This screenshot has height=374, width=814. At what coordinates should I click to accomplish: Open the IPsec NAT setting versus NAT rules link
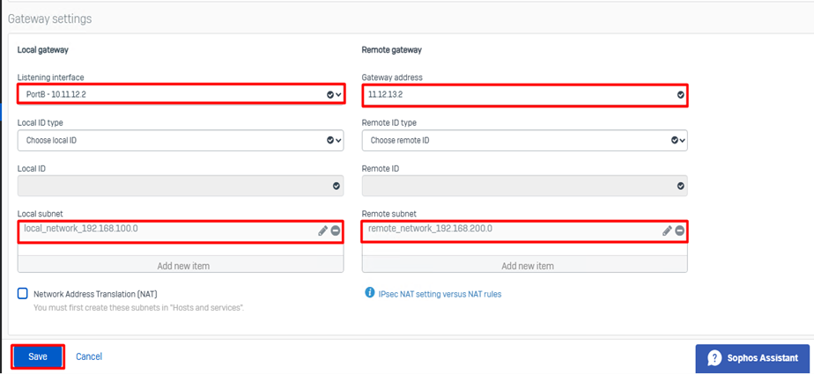439,294
